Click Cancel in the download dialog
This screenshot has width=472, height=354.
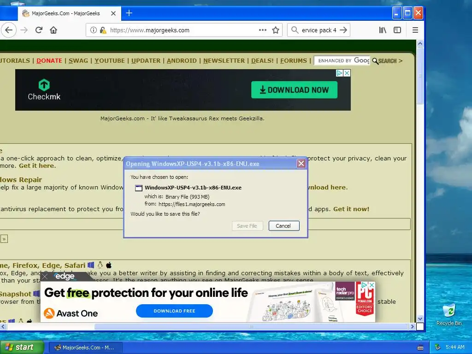(284, 226)
